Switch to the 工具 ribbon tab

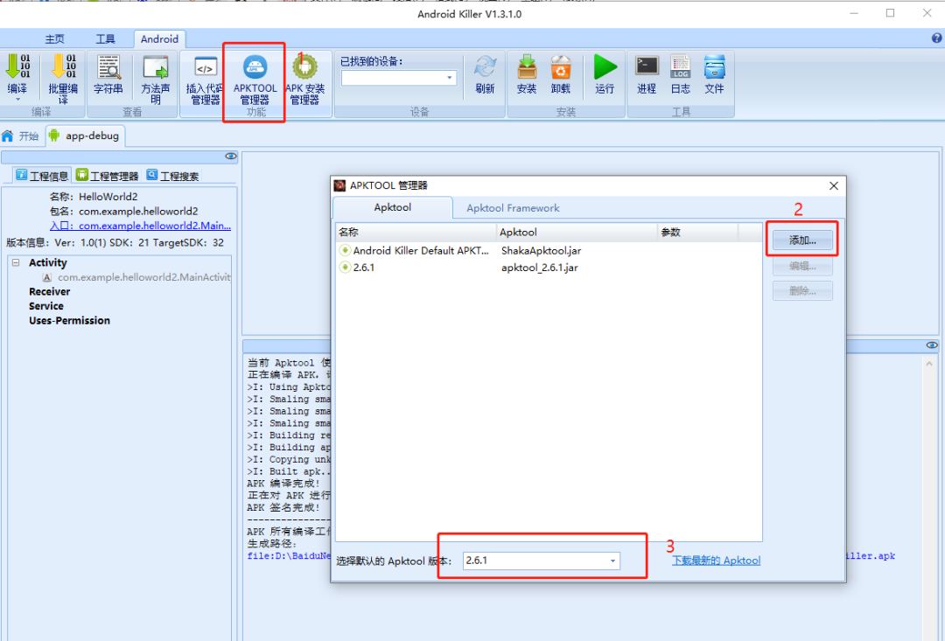tap(106, 39)
